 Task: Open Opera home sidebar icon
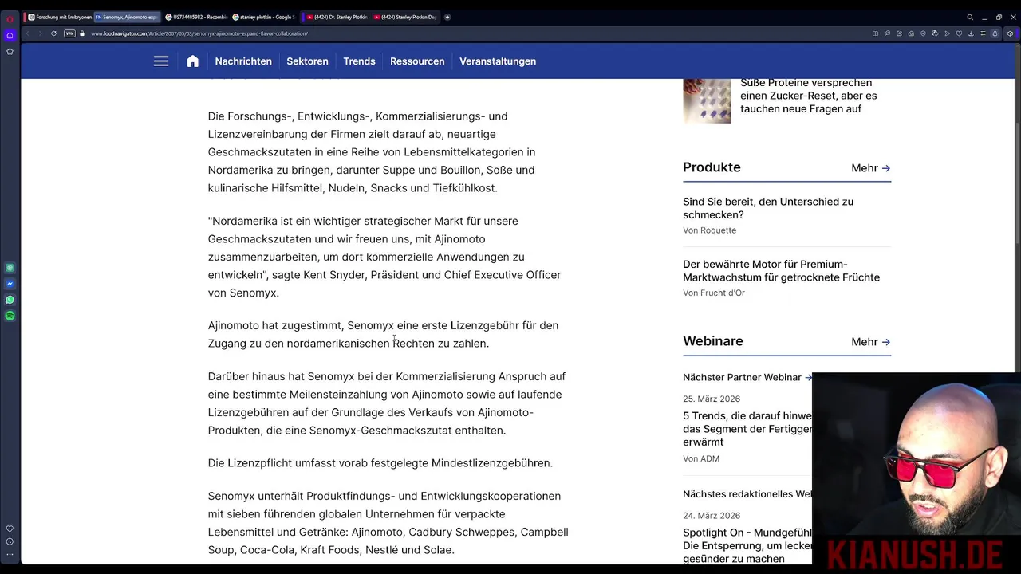pyautogui.click(x=10, y=35)
